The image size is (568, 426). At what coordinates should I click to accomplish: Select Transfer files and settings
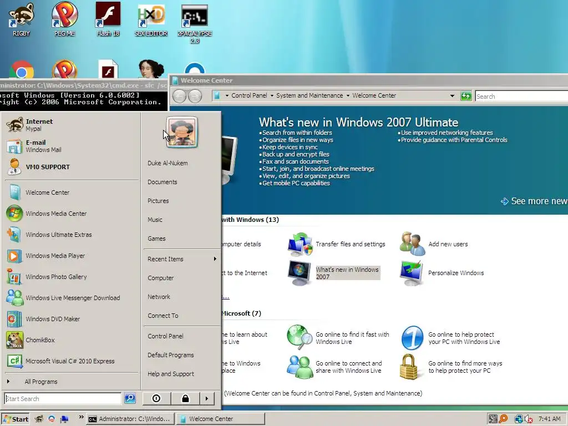click(337, 244)
